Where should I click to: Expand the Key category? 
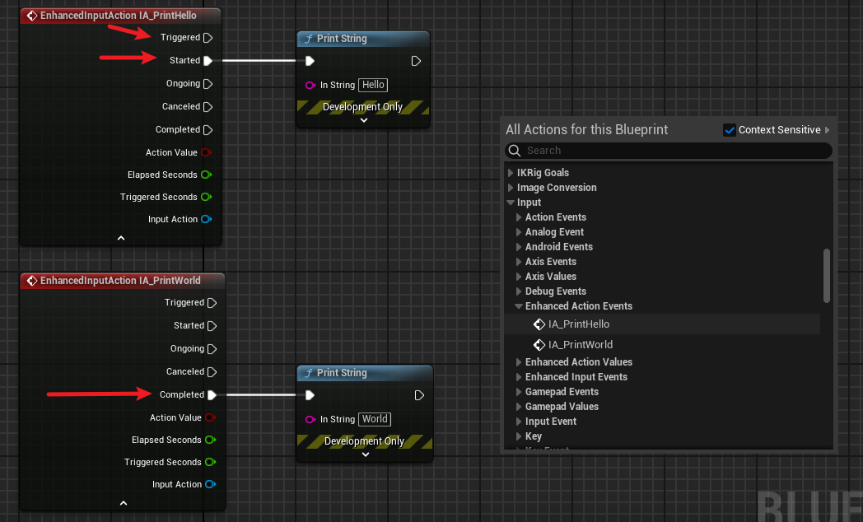coord(519,436)
